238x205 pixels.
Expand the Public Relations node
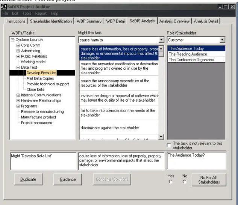click(x=18, y=56)
